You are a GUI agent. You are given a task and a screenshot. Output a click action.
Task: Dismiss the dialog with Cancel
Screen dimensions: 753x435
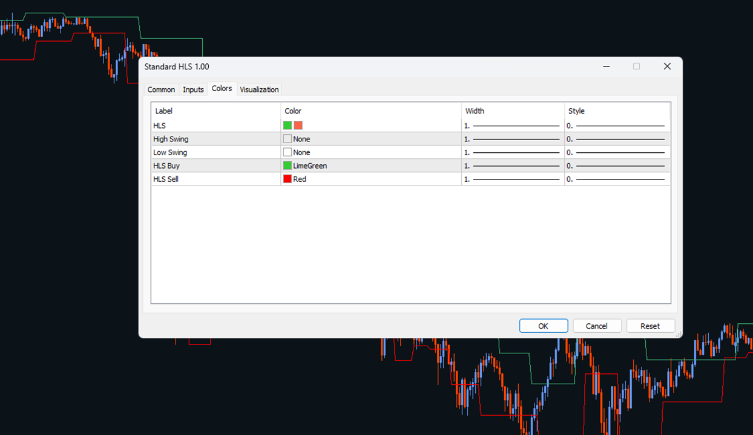pyautogui.click(x=597, y=325)
